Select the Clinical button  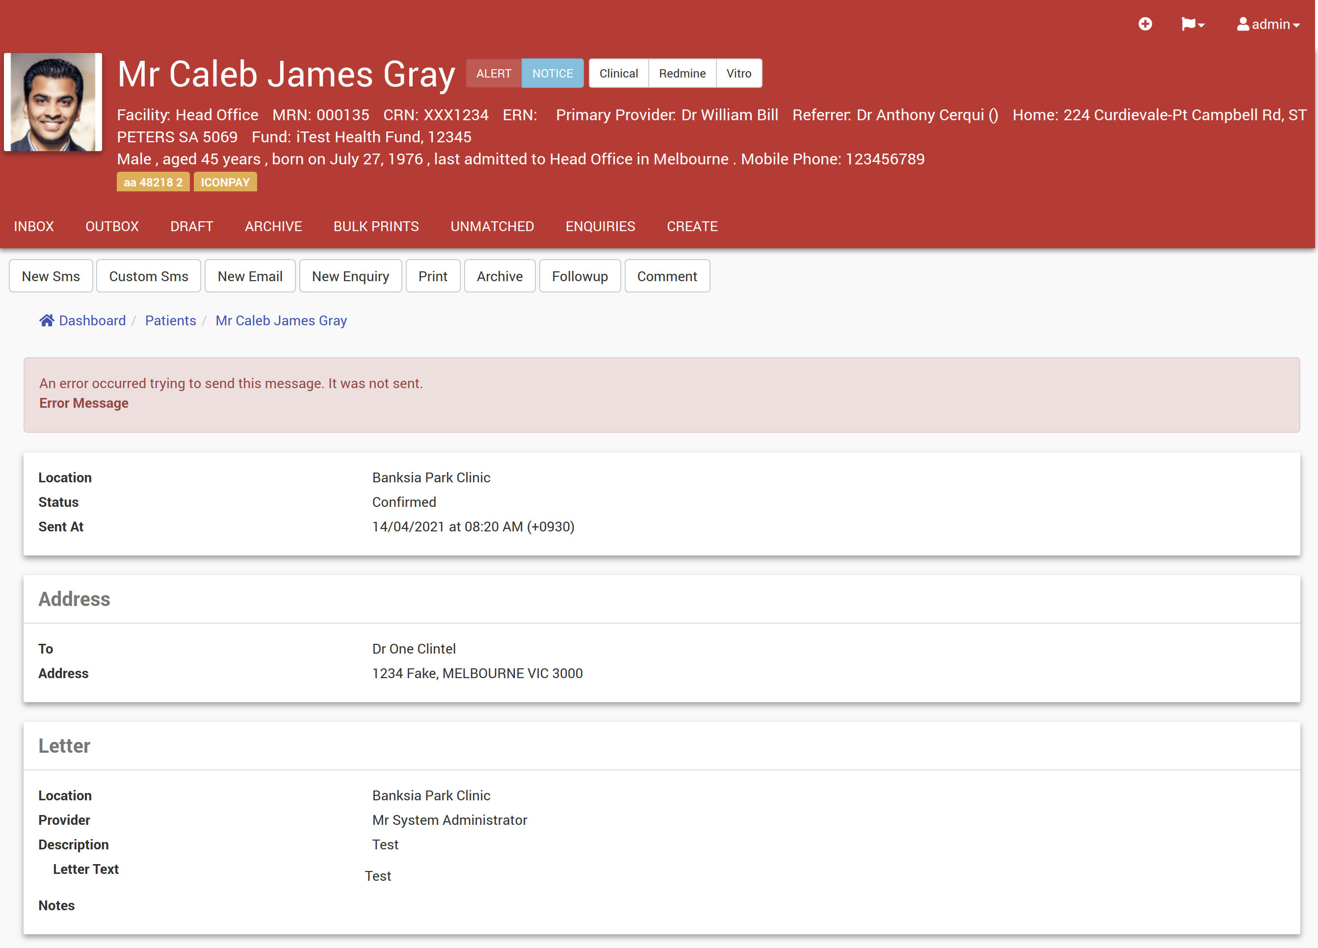click(618, 73)
